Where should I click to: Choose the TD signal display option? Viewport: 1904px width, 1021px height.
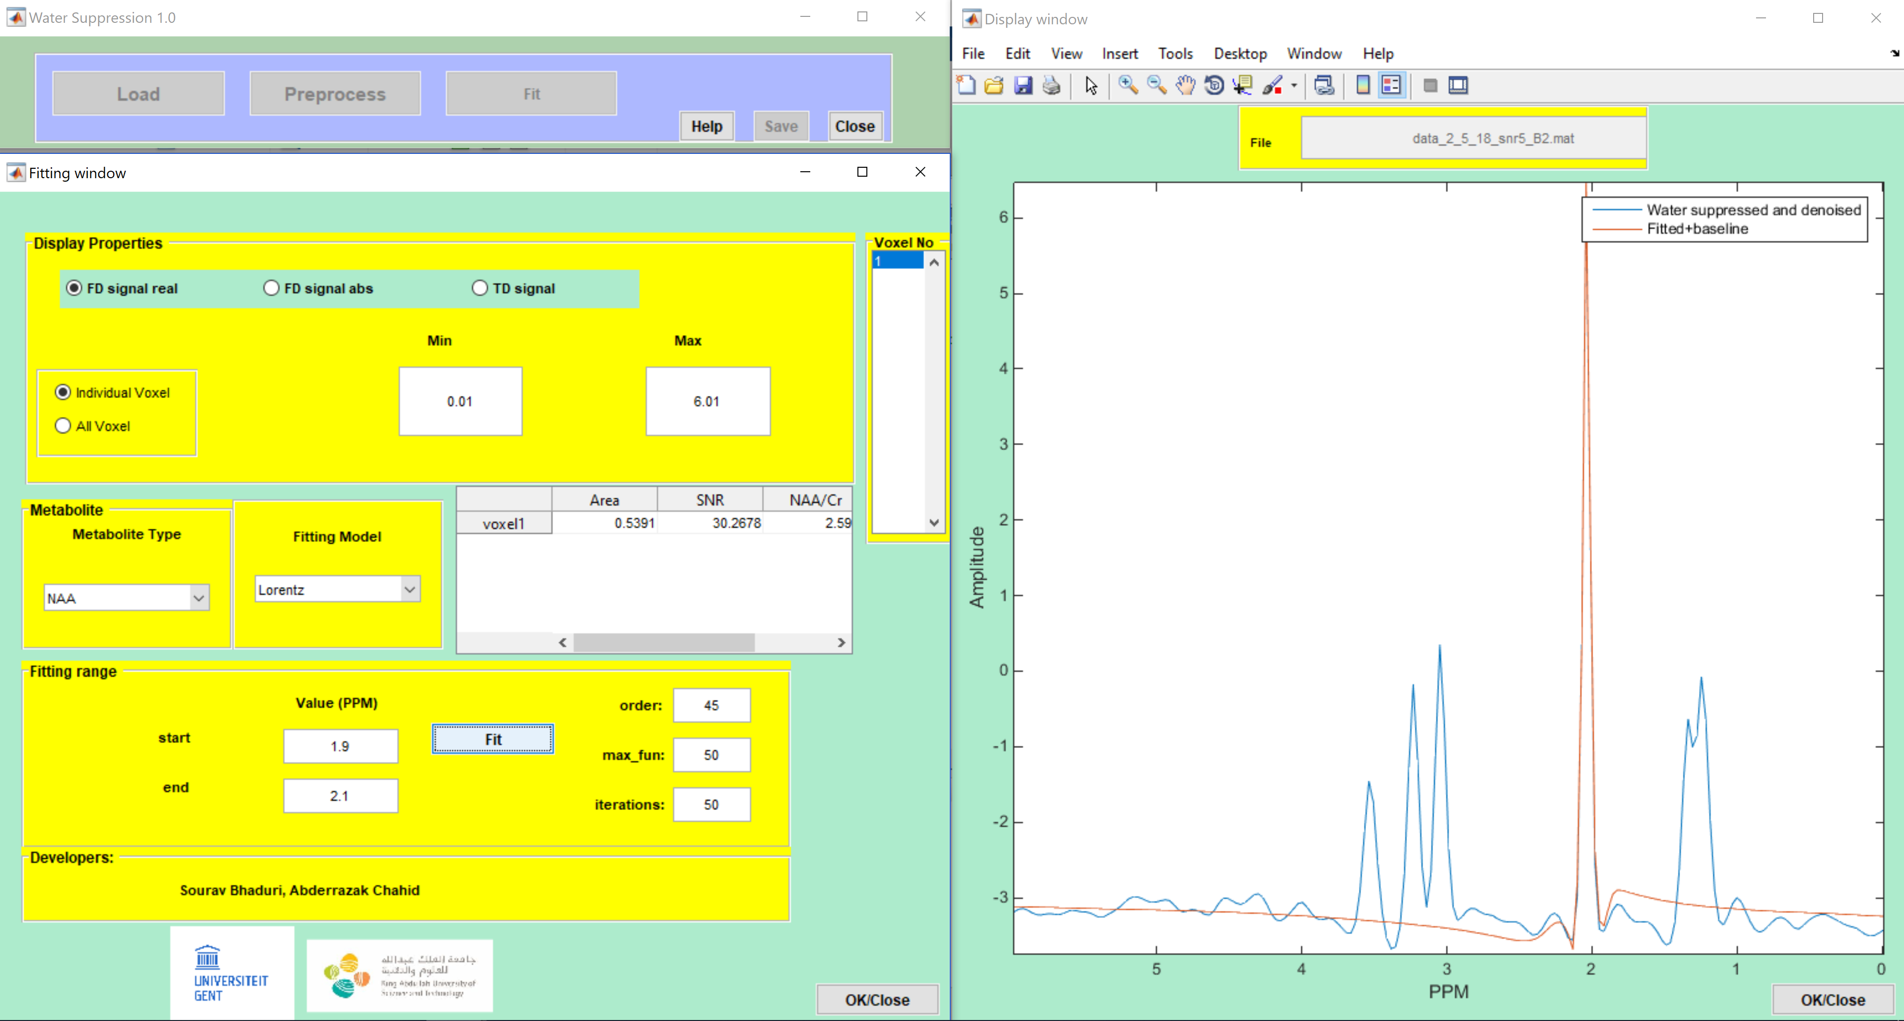coord(480,288)
